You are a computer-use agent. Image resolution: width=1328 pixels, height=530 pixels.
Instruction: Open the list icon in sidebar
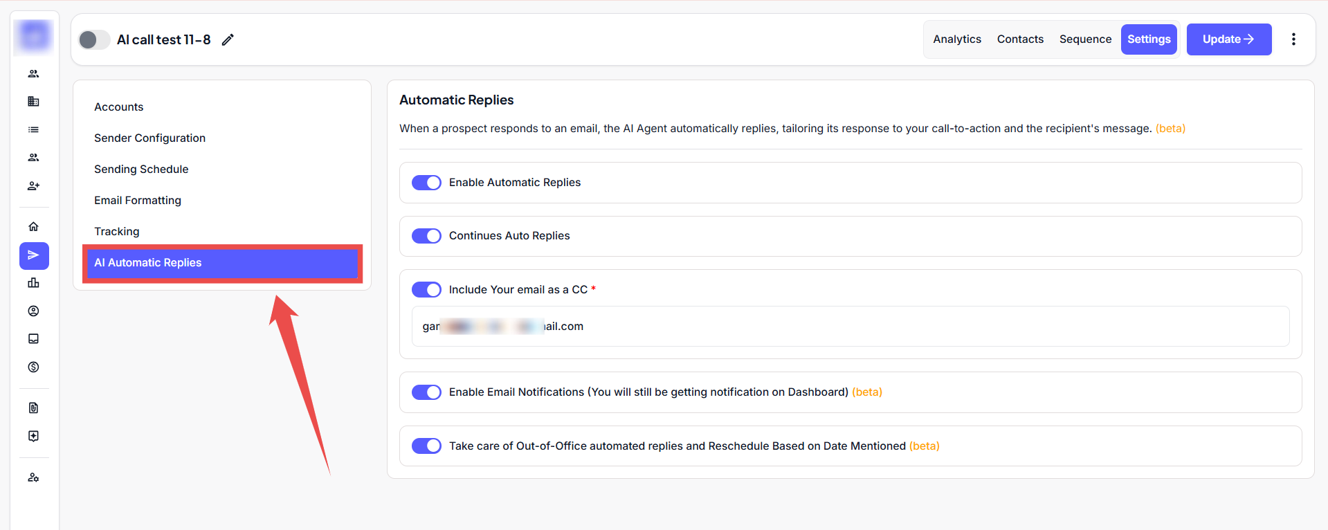33,129
